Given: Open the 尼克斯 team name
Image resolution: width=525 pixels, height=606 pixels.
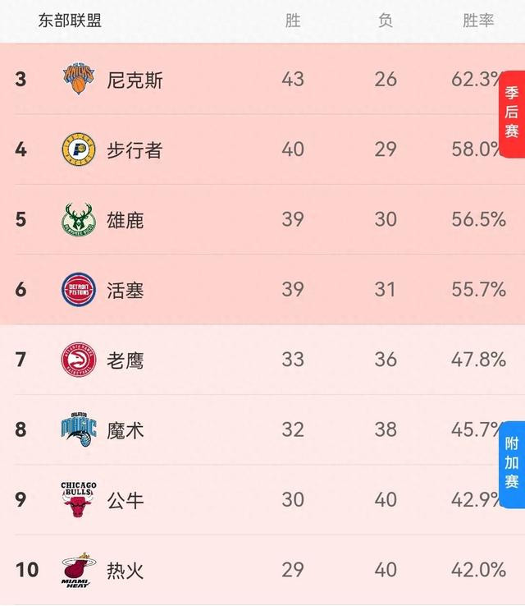Looking at the screenshot, I should pos(135,80).
